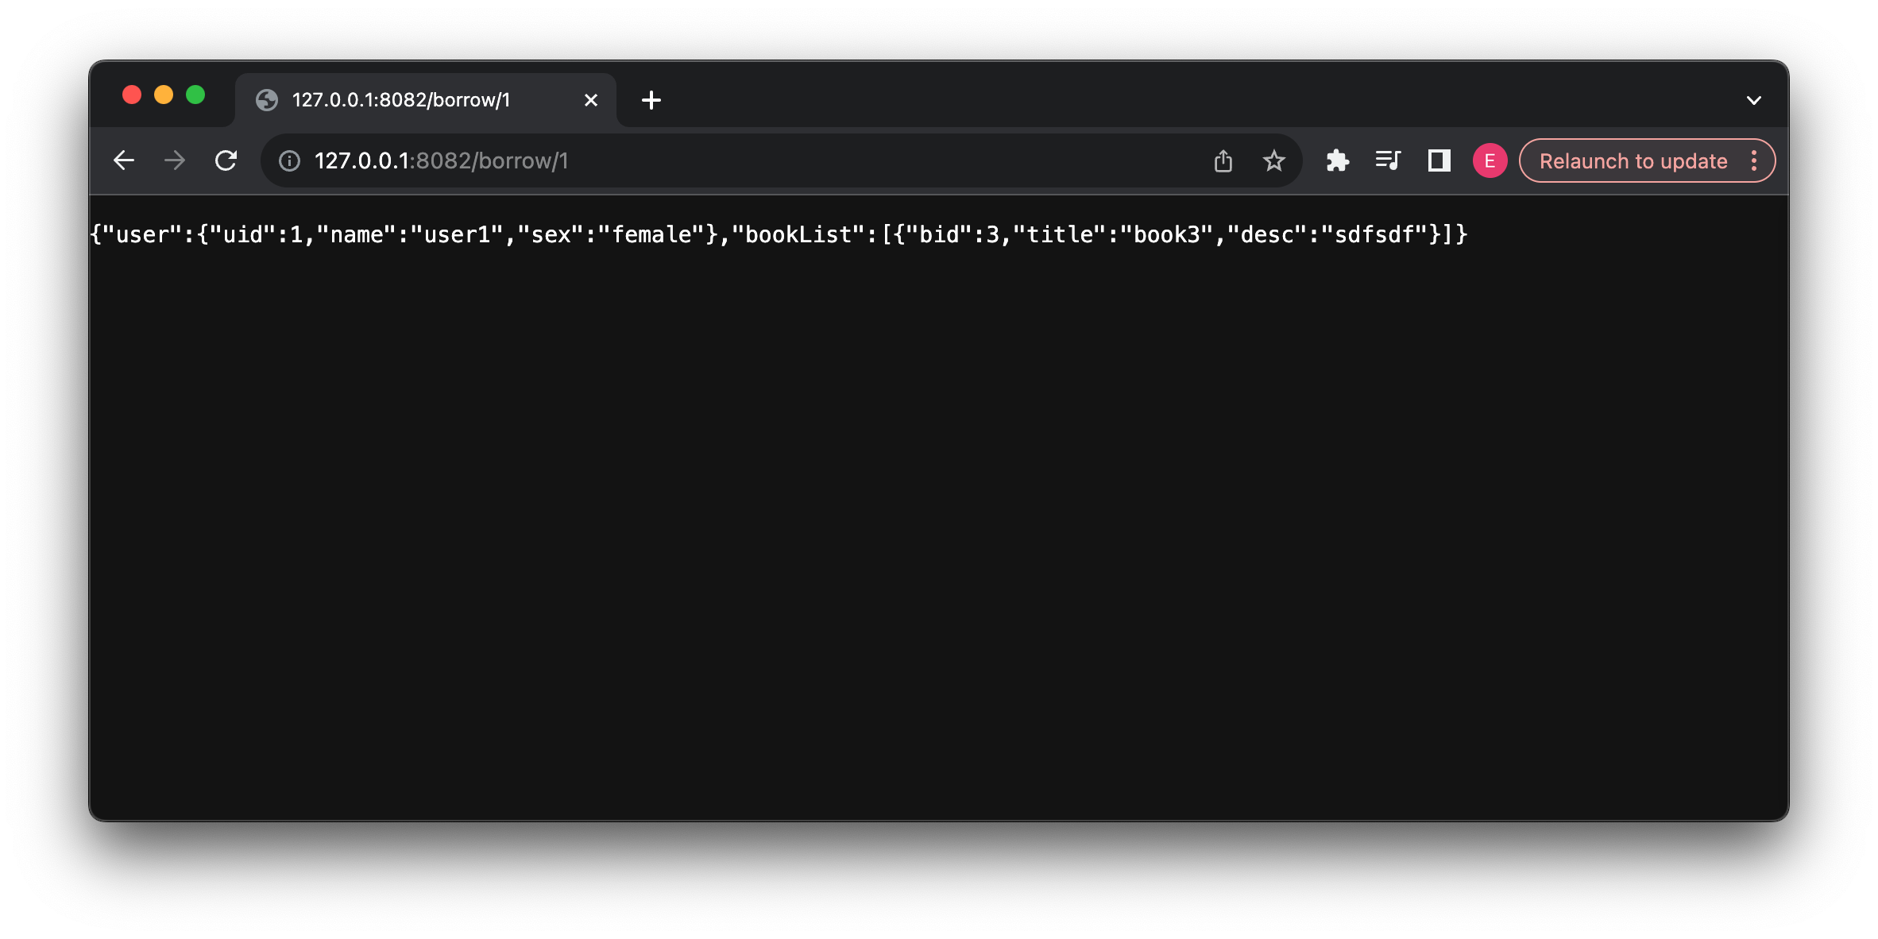1878x939 pixels.
Task: Click the reload/refresh page button
Action: (x=227, y=160)
